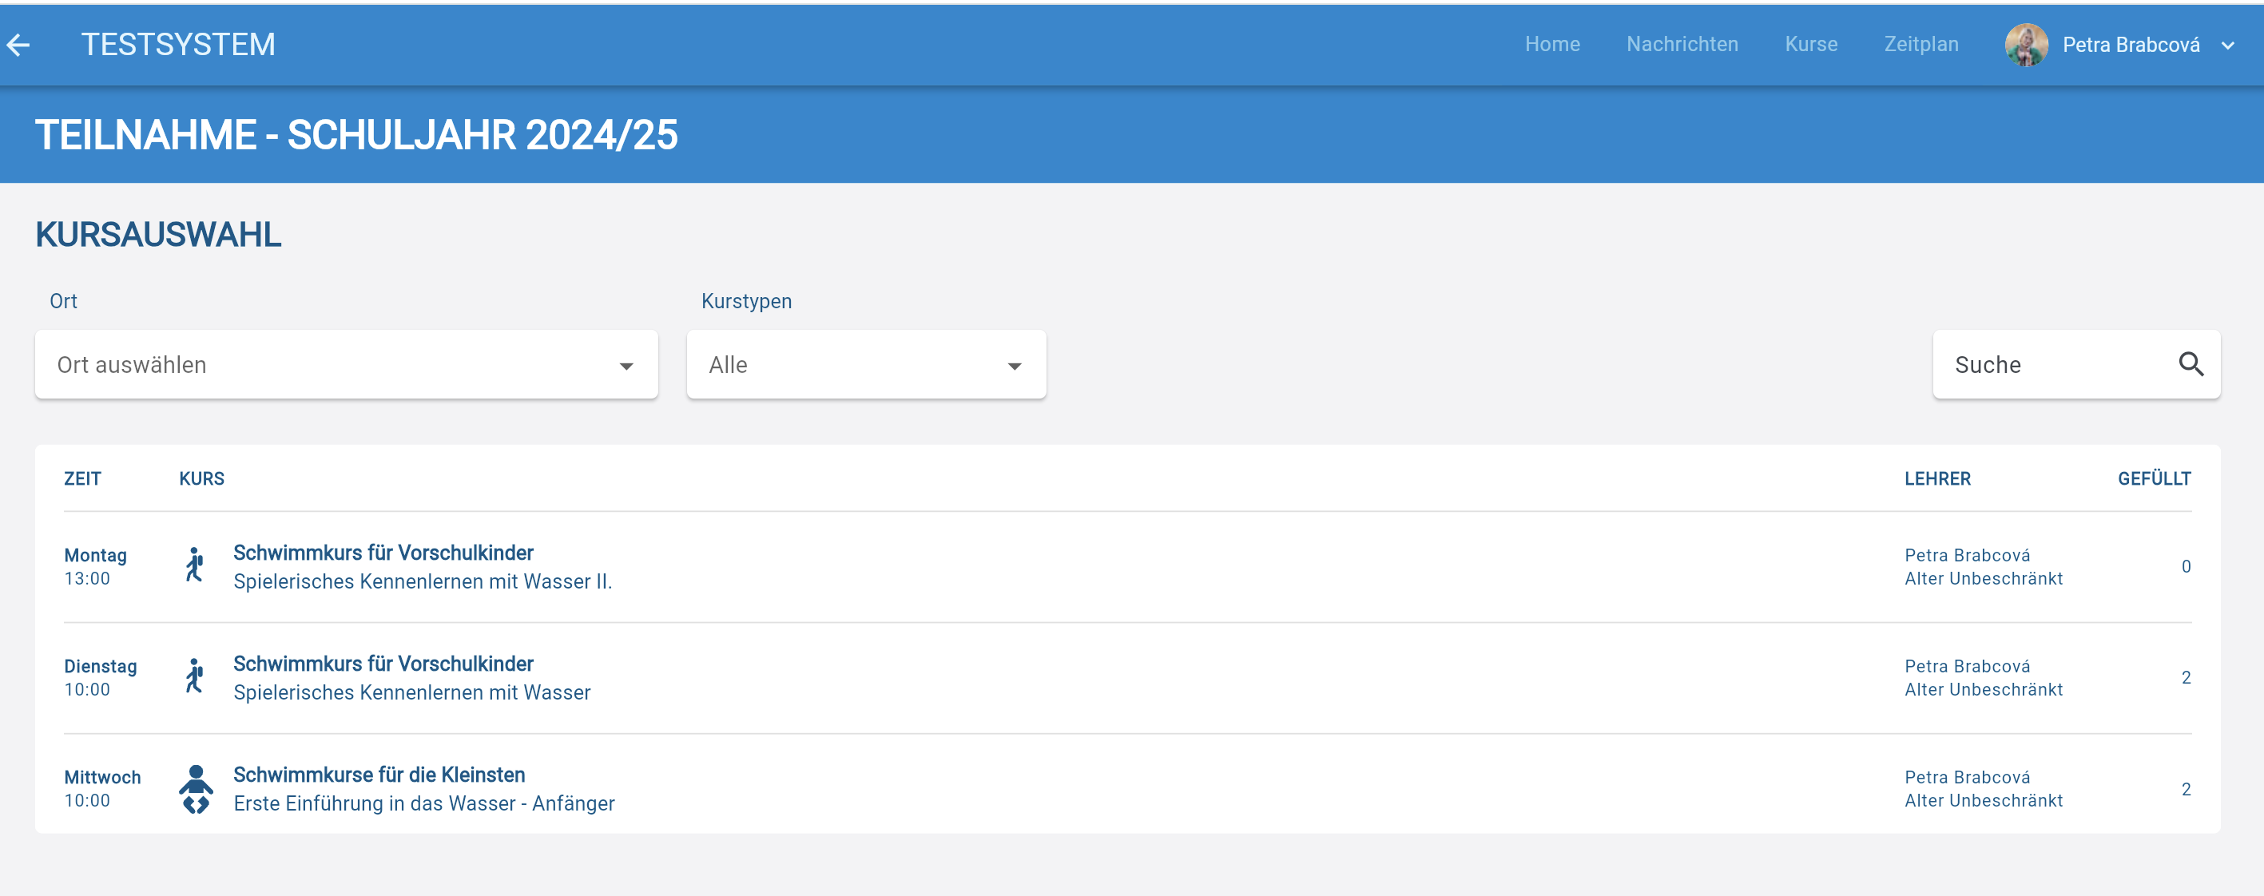Click the baby icon in Mittwoch row
Screen dimensions: 2264x896
click(195, 789)
